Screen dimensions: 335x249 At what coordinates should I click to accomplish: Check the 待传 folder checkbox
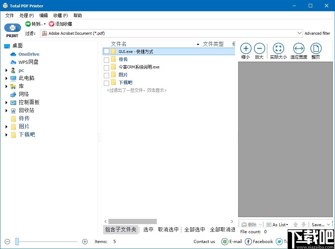106,59
